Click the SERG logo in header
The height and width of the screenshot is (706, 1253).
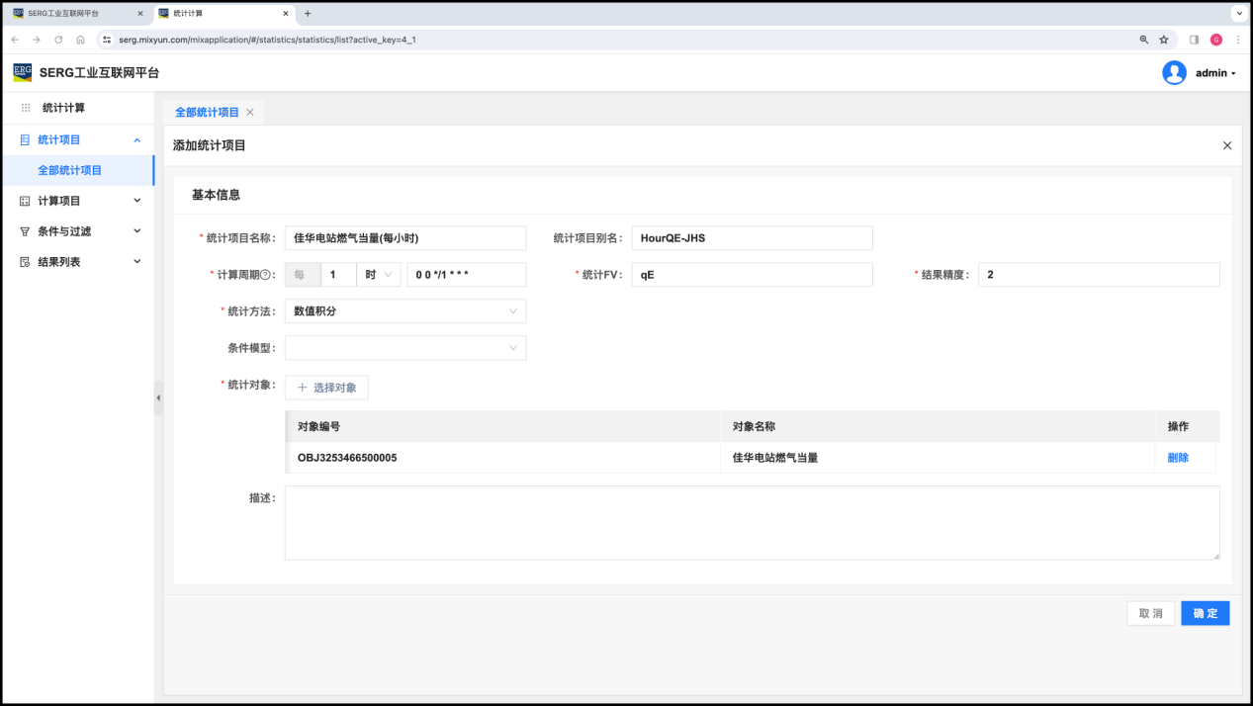(x=22, y=72)
